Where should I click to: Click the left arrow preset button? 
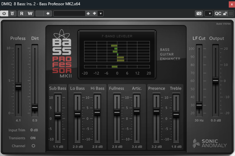click(48, 13)
